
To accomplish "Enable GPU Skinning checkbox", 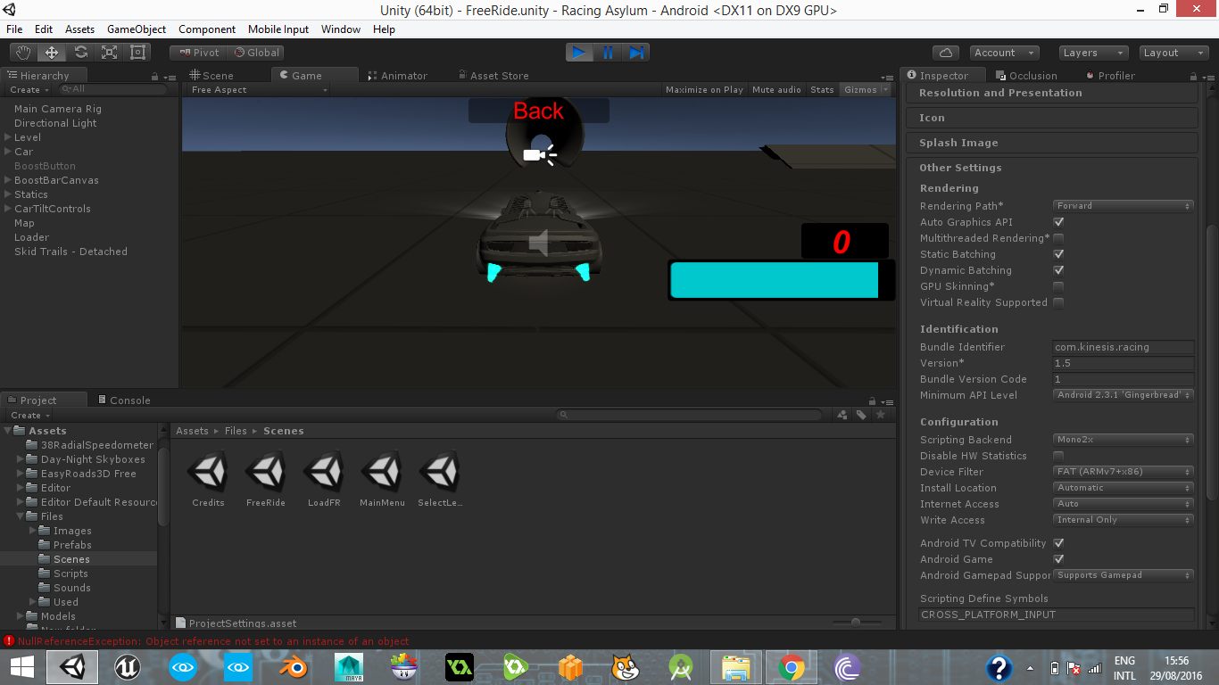I will click(1058, 286).
